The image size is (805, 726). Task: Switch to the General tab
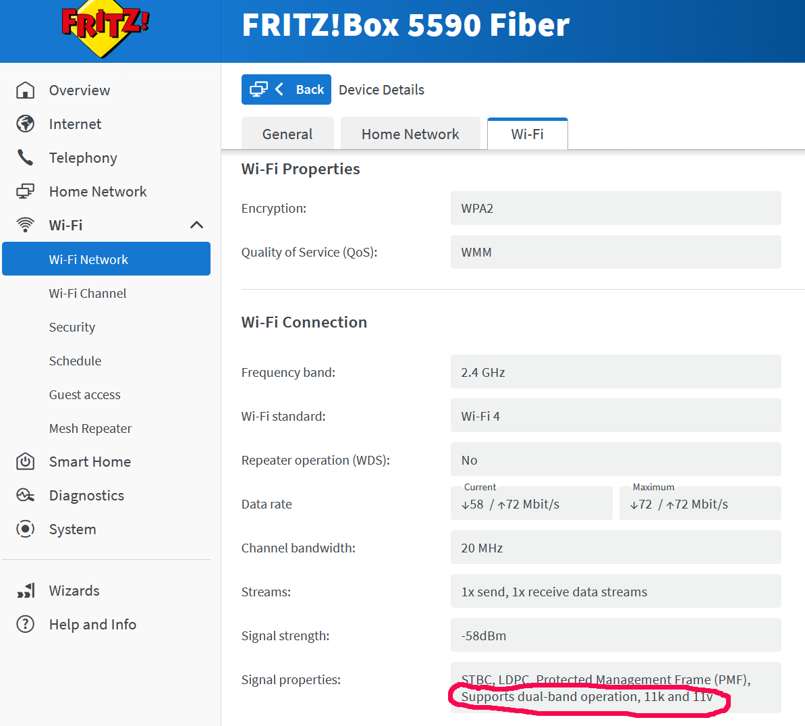[x=287, y=134]
